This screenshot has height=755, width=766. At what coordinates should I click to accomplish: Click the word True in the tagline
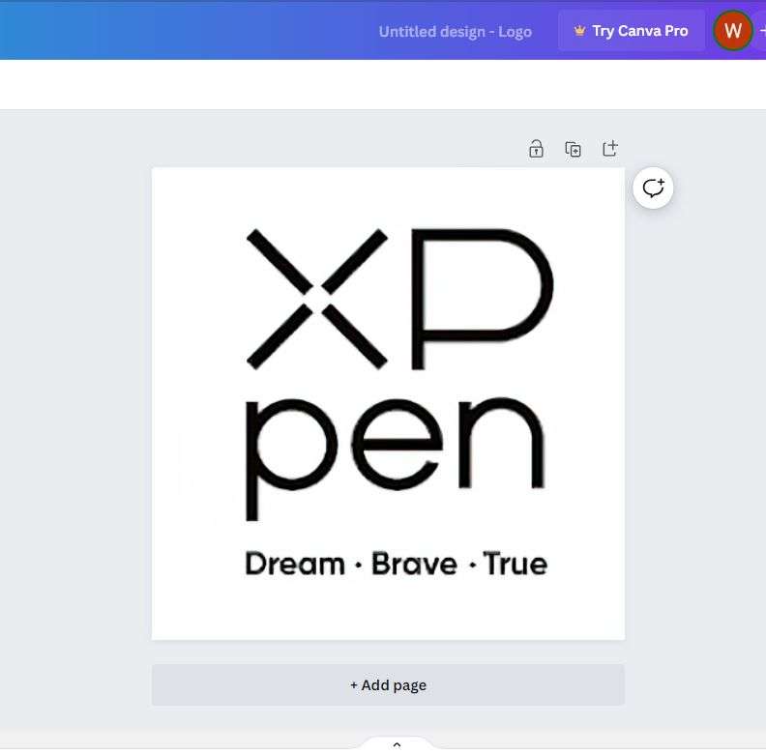(x=515, y=564)
